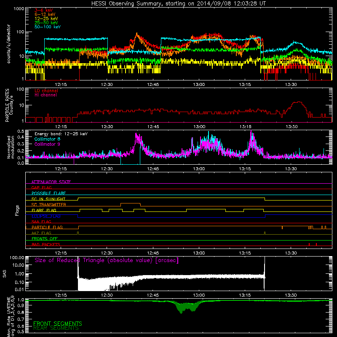Click the GAP FLAG label
Viewport: 337px width, 337px height.
point(42,187)
